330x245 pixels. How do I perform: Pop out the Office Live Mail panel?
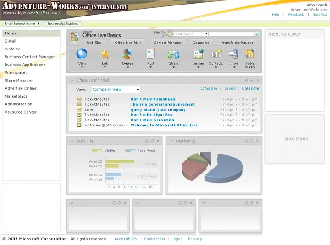(x=247, y=80)
